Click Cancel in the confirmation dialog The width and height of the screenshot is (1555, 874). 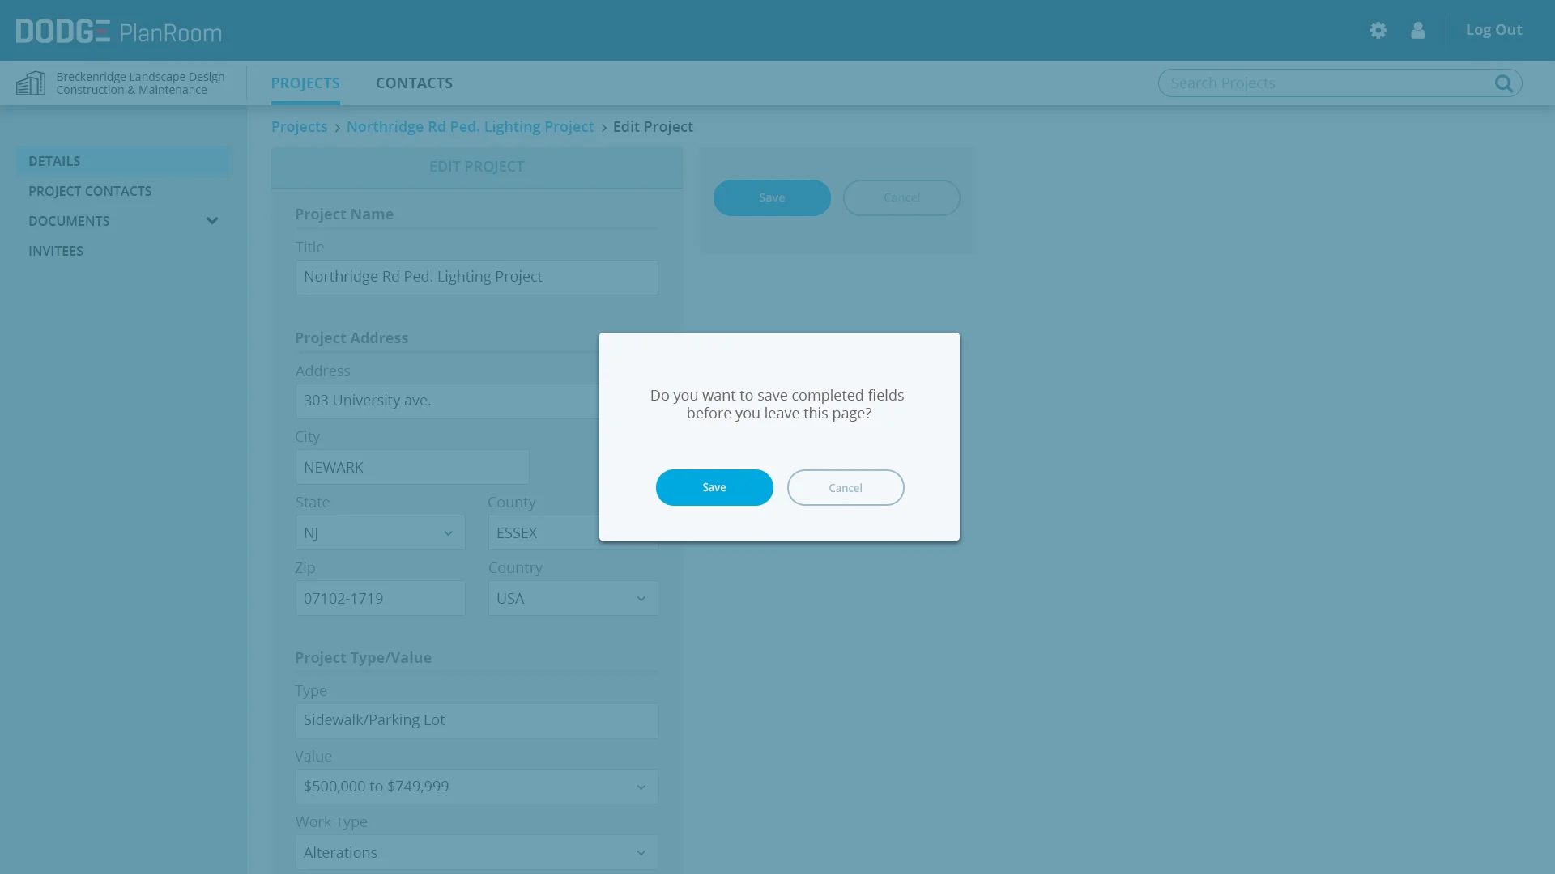845,487
